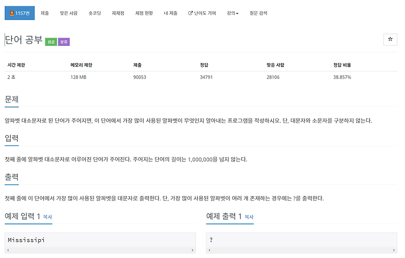Click the 정답 비율 column header
Viewport: 405px width, 258px height.
tap(342, 65)
